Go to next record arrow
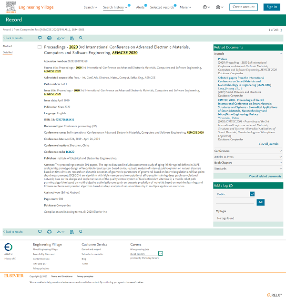The image size is (286, 298). click(282, 30)
